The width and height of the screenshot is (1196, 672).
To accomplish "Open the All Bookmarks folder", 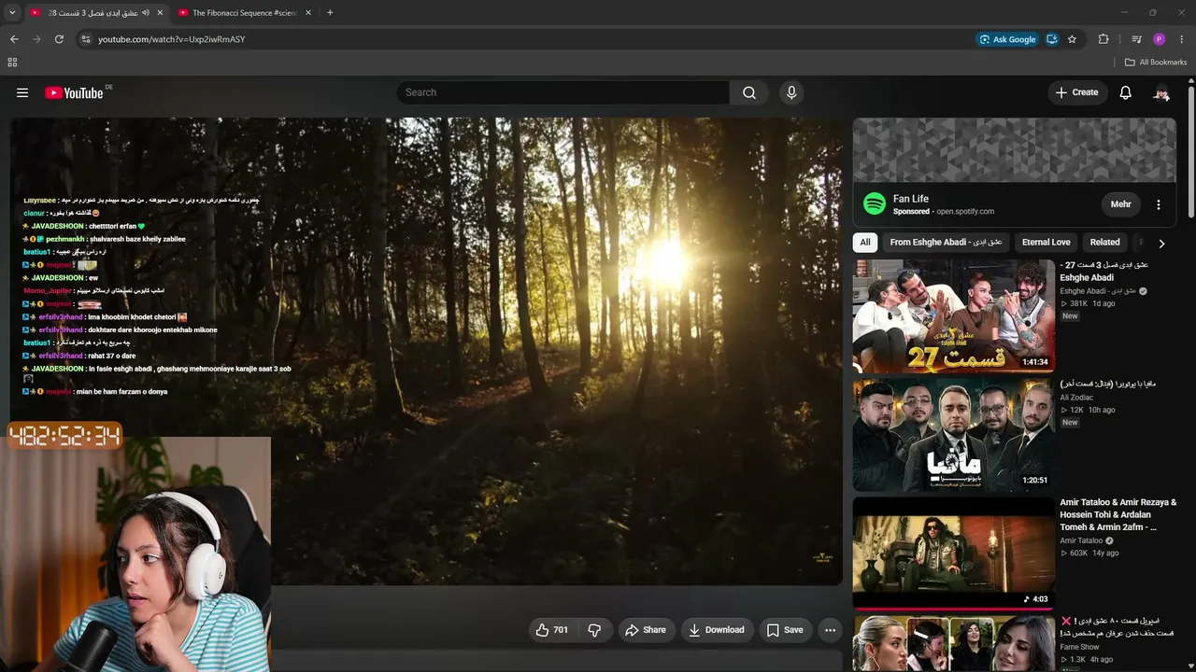I will tap(1156, 63).
